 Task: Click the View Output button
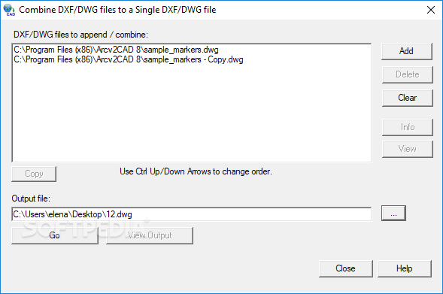pos(150,235)
